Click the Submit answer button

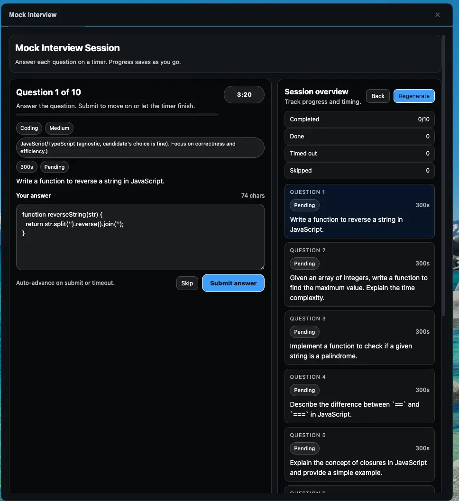click(x=233, y=283)
